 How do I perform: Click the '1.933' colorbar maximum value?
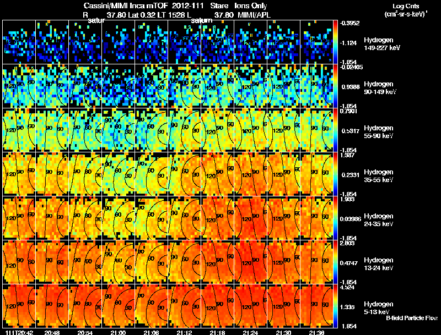(347, 199)
